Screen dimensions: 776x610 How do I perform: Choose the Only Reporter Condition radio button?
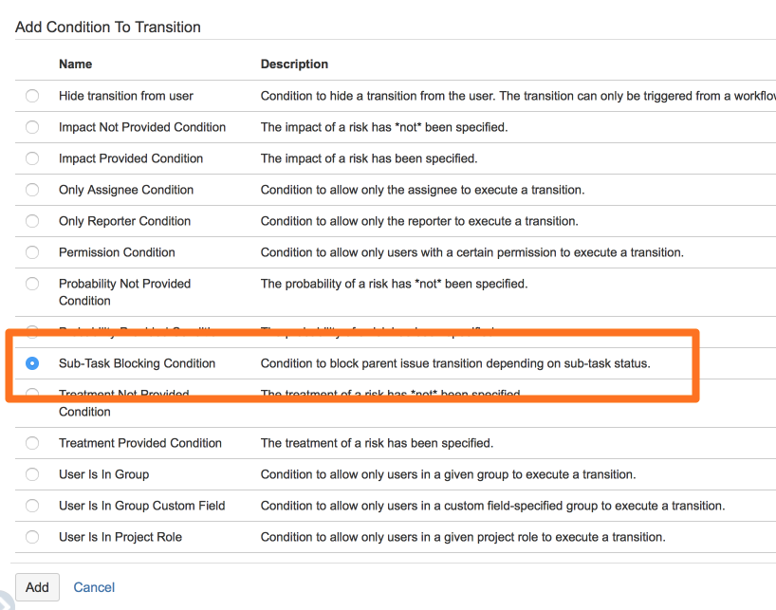pyautogui.click(x=32, y=221)
